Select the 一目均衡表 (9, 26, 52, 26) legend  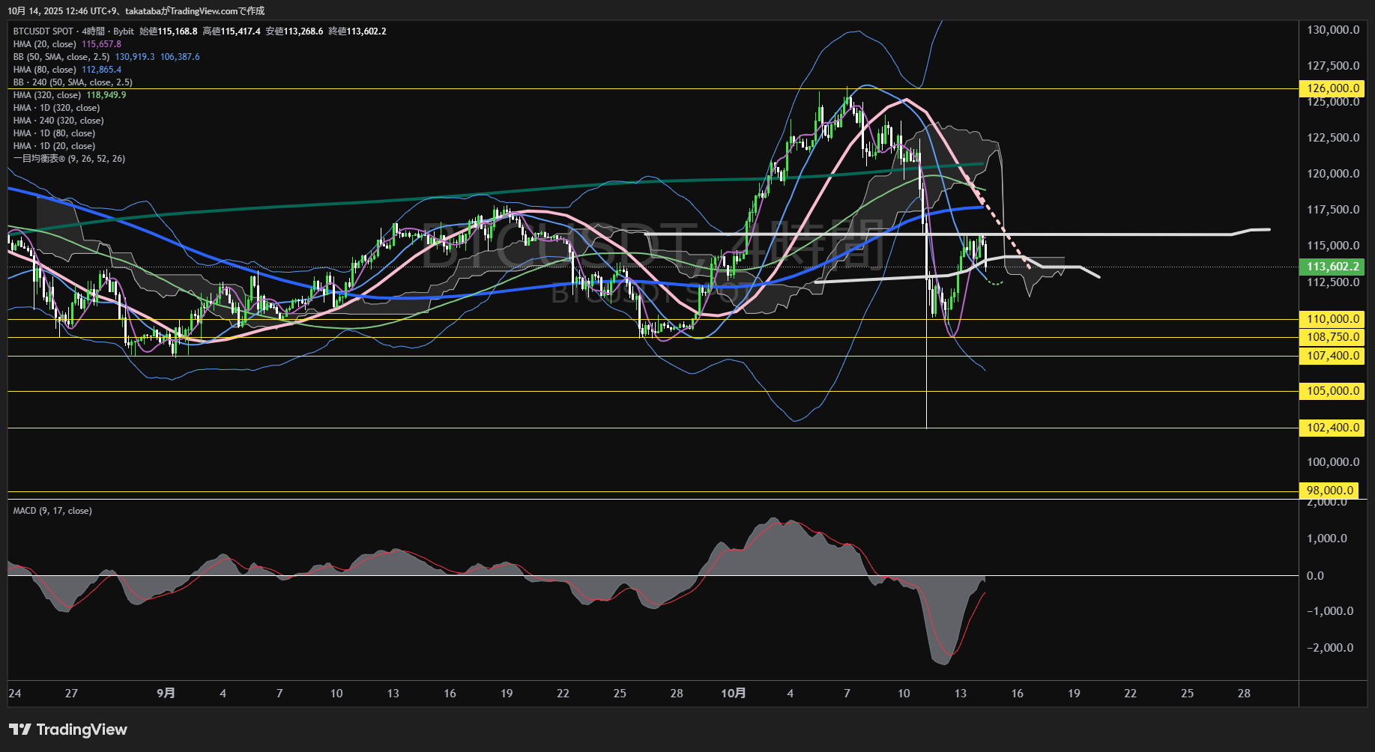(x=69, y=159)
